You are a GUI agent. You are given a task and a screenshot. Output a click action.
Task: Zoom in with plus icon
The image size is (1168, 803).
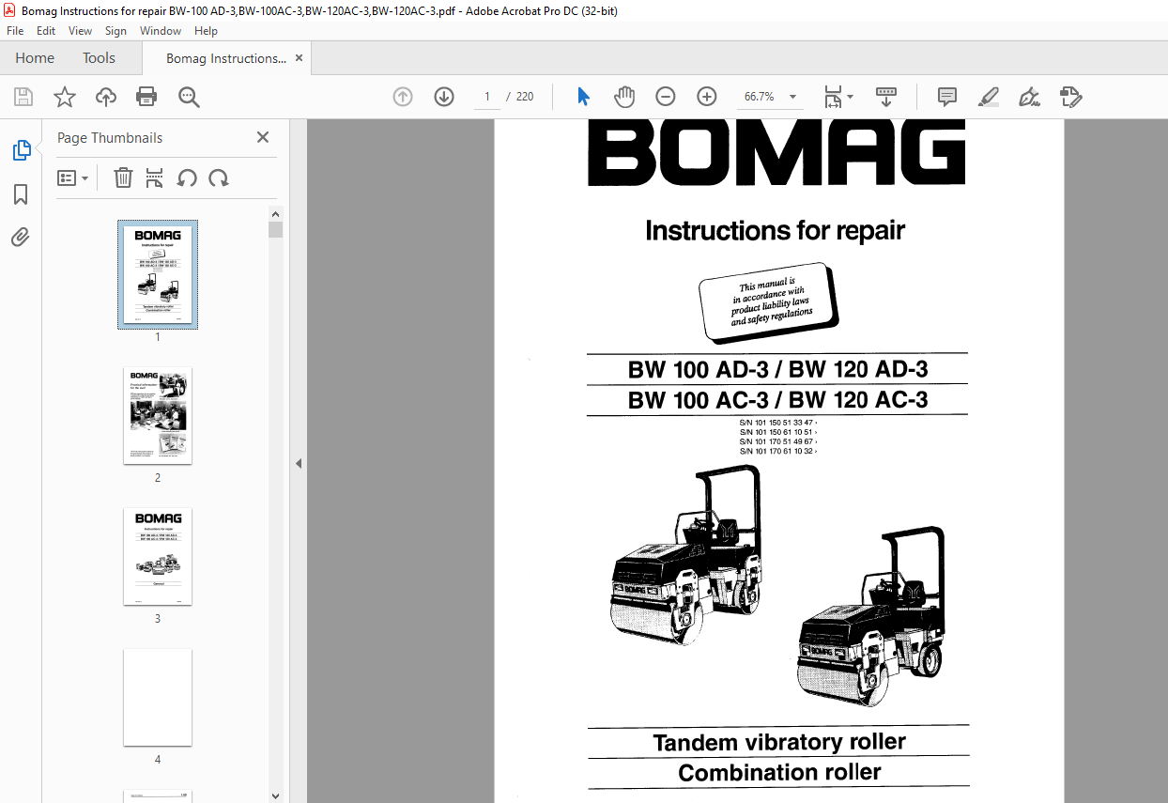click(x=707, y=97)
